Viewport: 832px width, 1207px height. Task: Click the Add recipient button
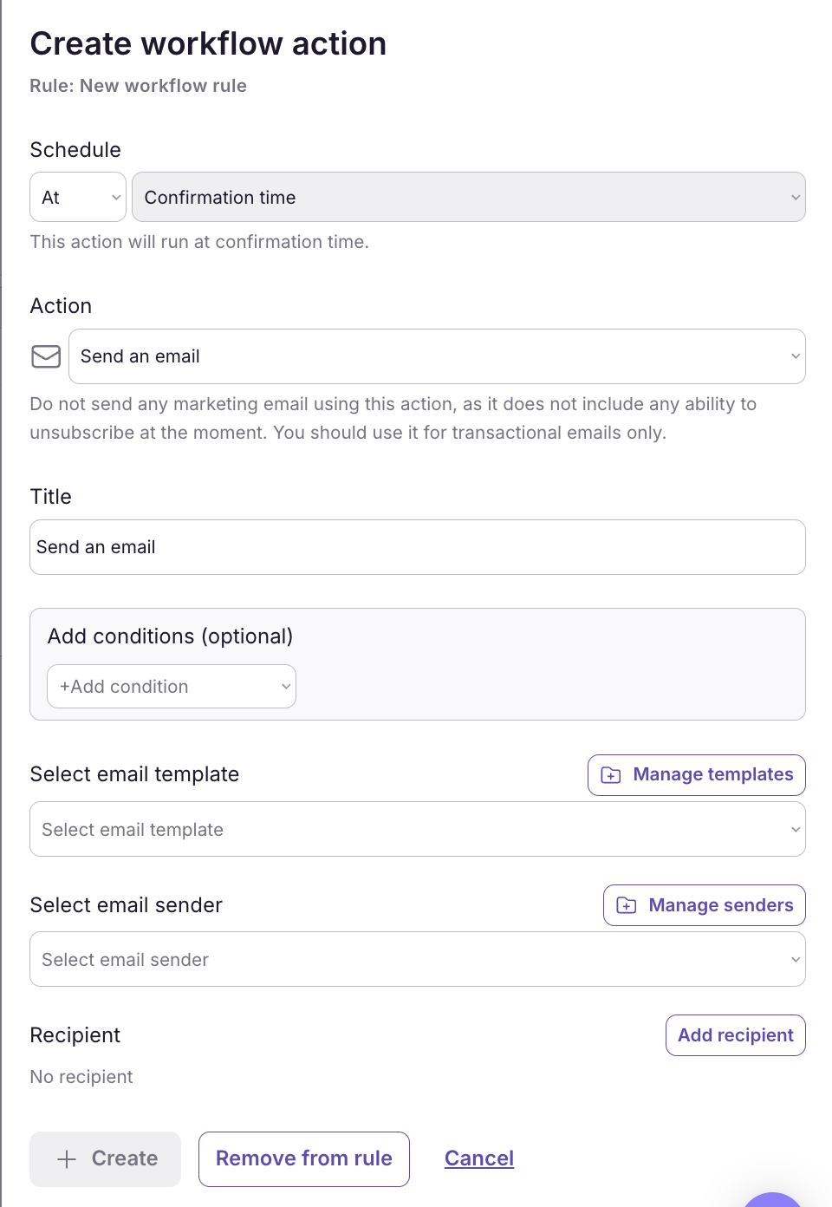coord(735,1034)
